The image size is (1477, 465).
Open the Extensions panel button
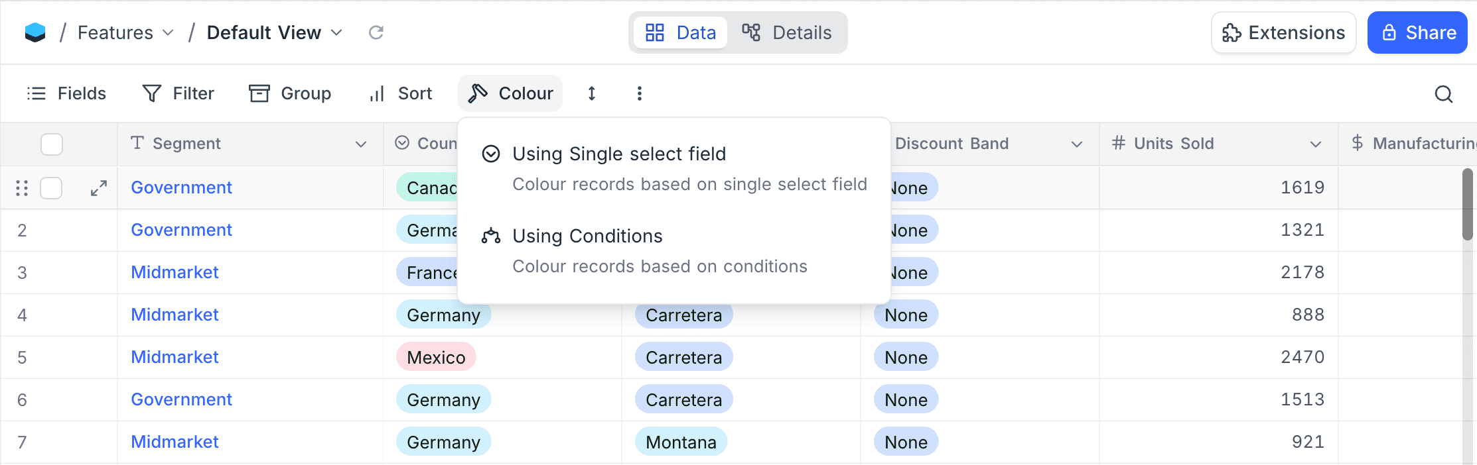(1283, 32)
